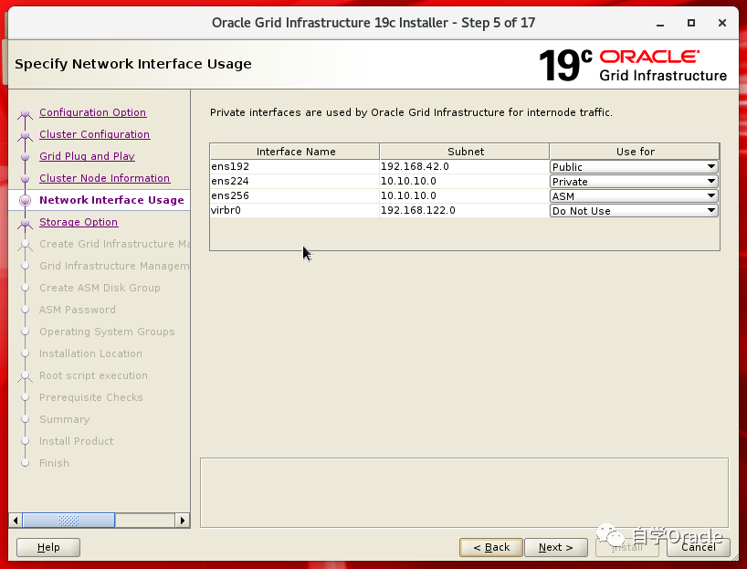Image resolution: width=747 pixels, height=569 pixels.
Task: Click the Back button
Action: [x=491, y=547]
